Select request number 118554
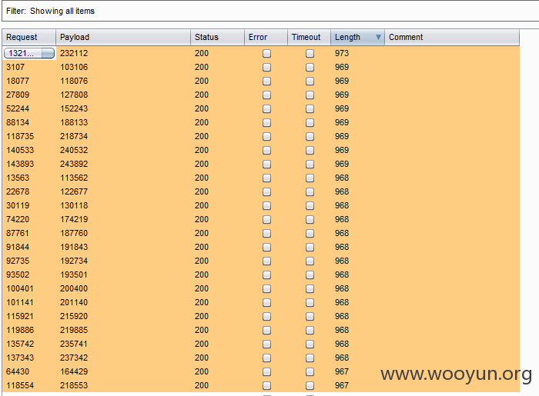 pyautogui.click(x=20, y=385)
